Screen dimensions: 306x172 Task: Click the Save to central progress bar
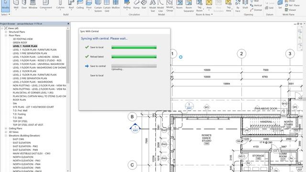point(134,66)
